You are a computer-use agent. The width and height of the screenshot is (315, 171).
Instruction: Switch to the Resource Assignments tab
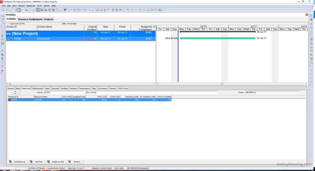pos(30,19)
